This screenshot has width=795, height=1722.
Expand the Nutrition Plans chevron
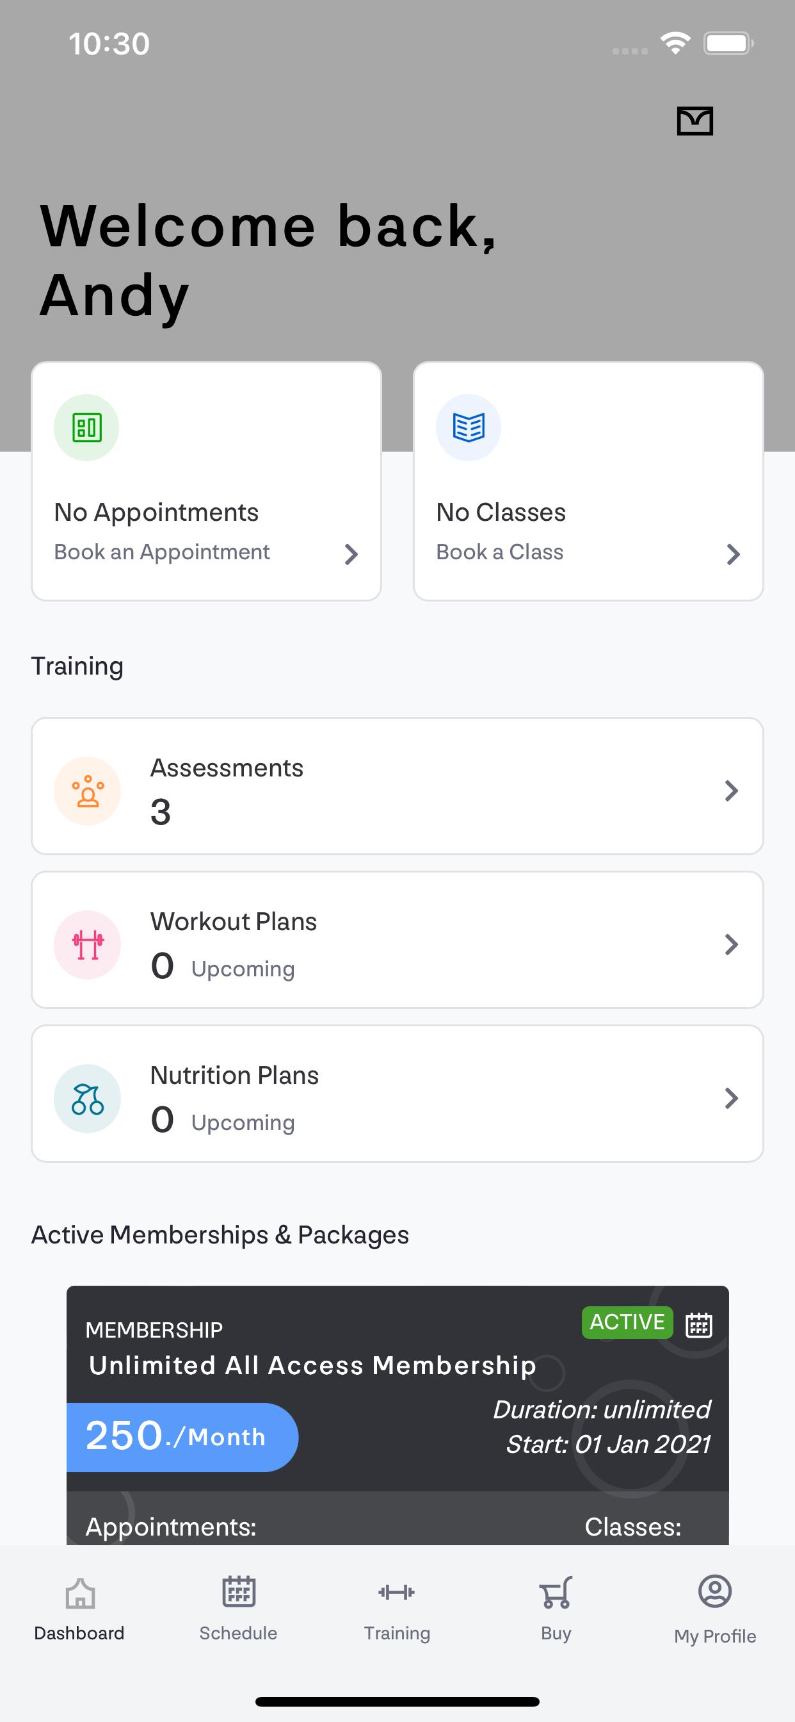[x=732, y=1098]
